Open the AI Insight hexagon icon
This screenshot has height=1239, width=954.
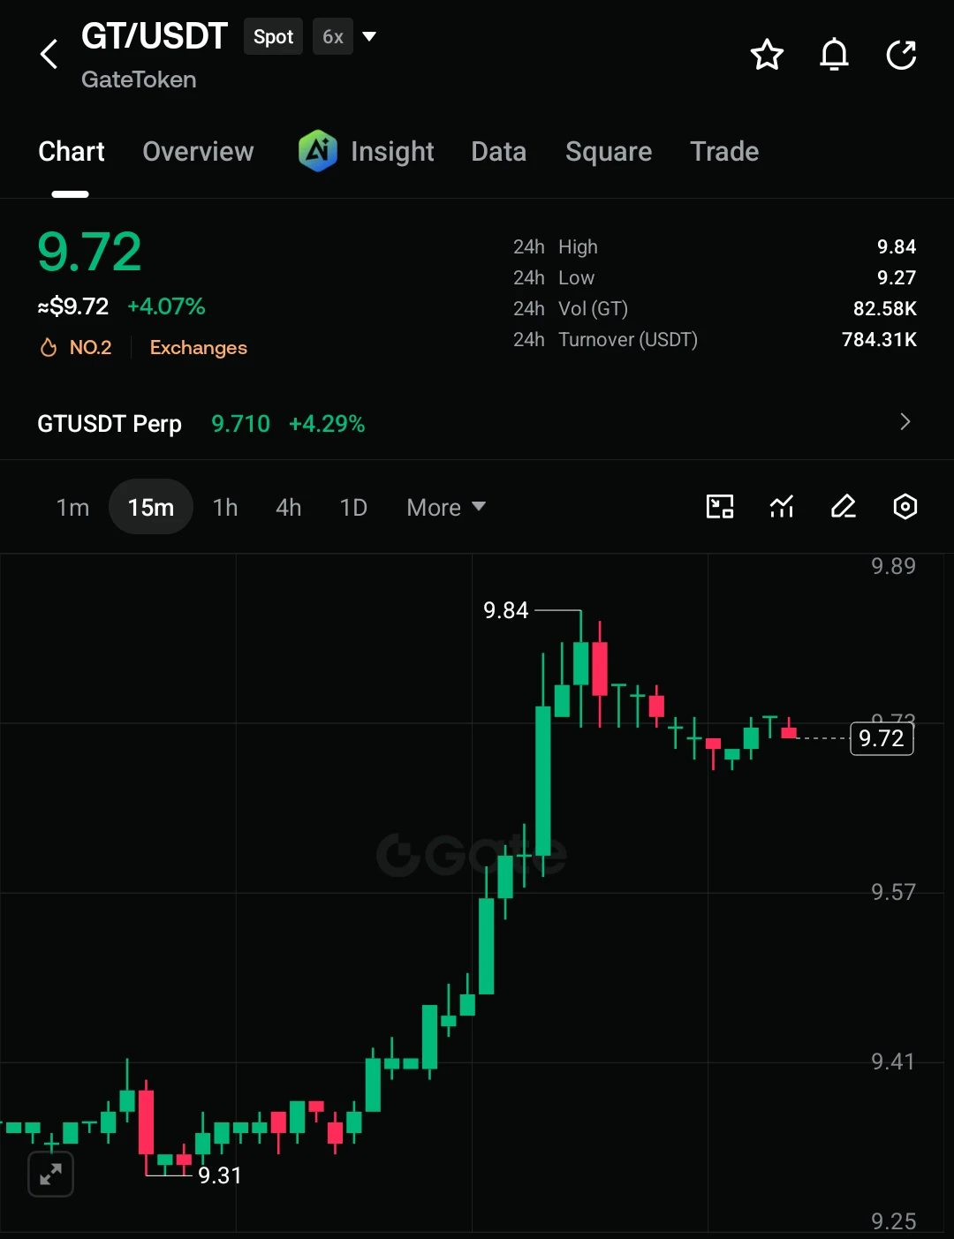coord(318,151)
